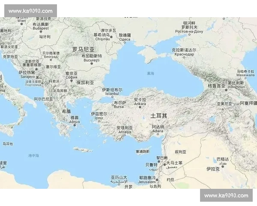Click the 北马其顿 label
Viewport: 257px width, 206px height.
(60, 91)
